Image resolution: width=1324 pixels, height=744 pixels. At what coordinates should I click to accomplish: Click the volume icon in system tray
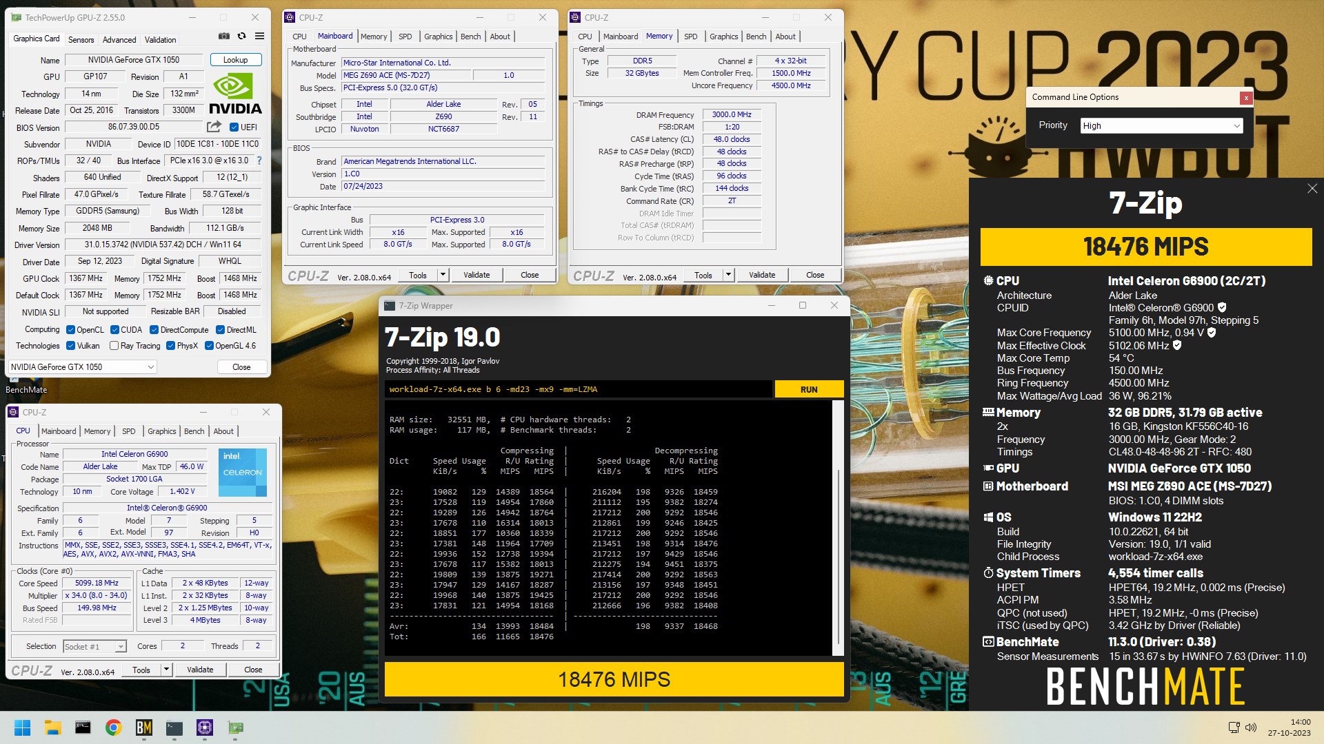click(1251, 727)
